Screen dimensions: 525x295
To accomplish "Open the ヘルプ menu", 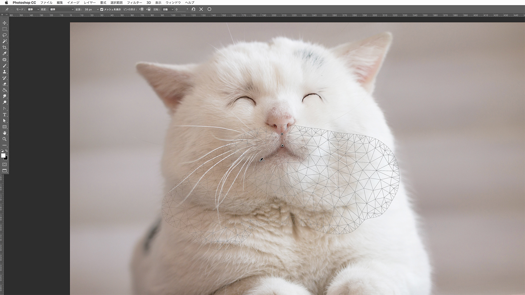I will [190, 3].
